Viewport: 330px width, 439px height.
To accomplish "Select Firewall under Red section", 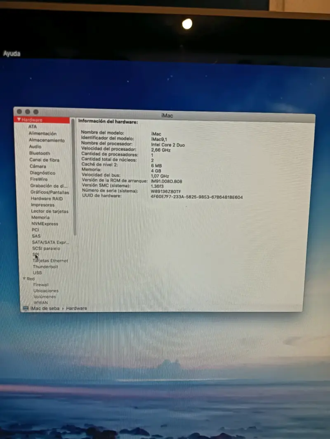I will click(x=41, y=285).
